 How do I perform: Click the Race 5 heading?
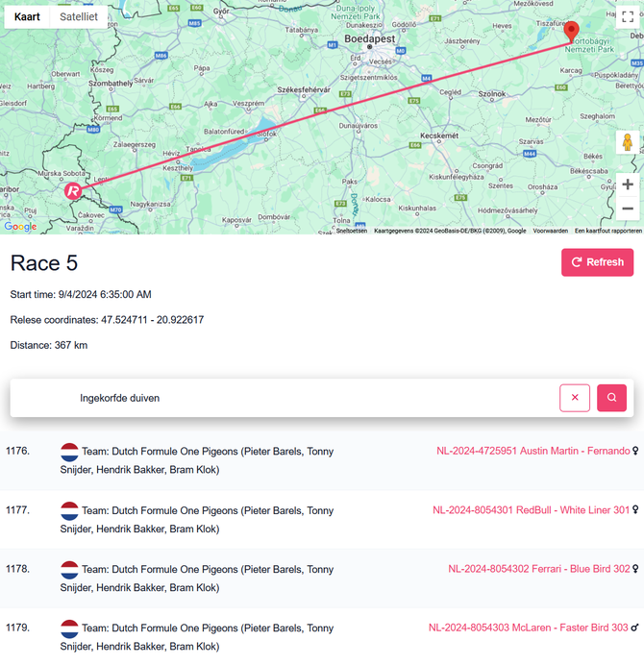pos(44,263)
